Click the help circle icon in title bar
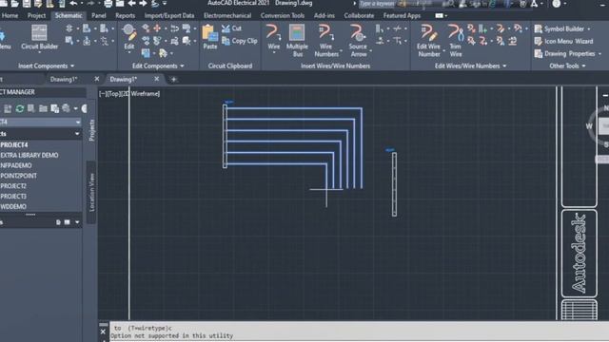The width and height of the screenshot is (609, 342). pyautogui.click(x=556, y=4)
